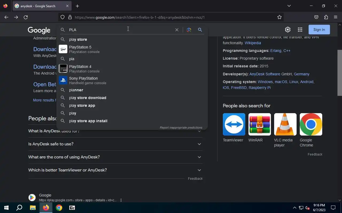
Task: Click the WinRAR icon
Action: pyautogui.click(x=260, y=124)
